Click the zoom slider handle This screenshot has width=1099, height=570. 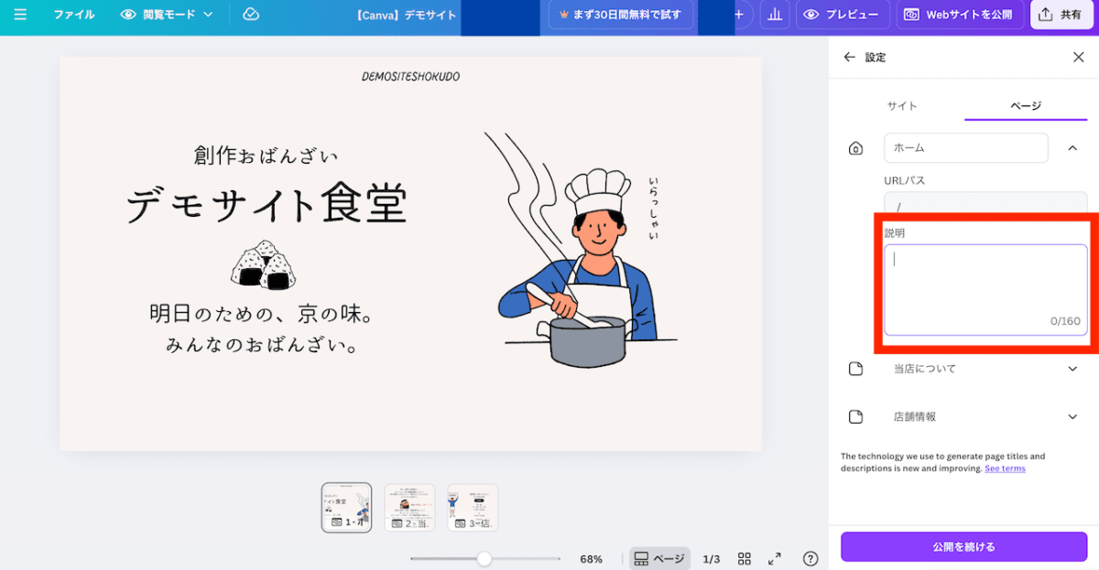click(x=484, y=558)
